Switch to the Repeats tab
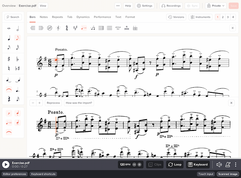The height and width of the screenshot is (178, 241). pyautogui.click(x=57, y=17)
